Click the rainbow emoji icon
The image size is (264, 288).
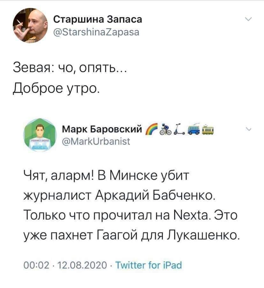click(151, 129)
